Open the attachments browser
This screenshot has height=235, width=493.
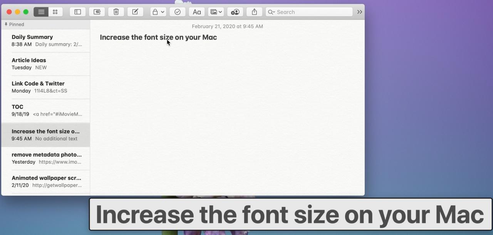(97, 12)
